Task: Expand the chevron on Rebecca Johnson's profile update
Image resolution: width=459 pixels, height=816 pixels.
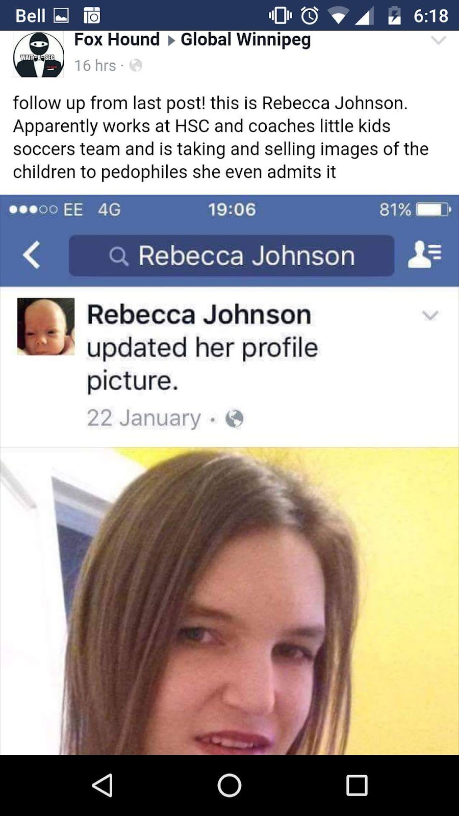Action: [x=430, y=316]
